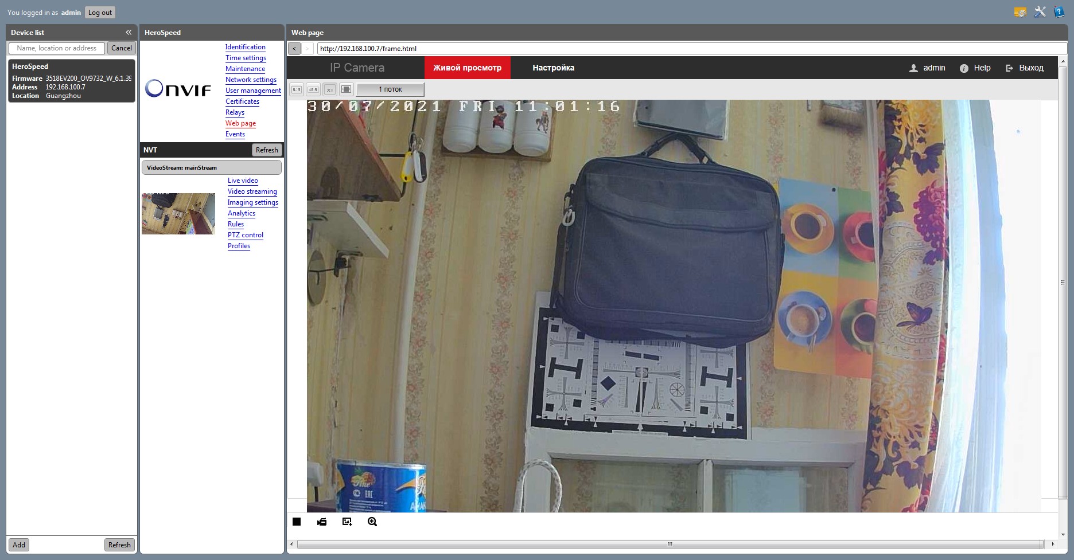The height and width of the screenshot is (560, 1074).
Task: Open the Analytics link
Action: [242, 213]
